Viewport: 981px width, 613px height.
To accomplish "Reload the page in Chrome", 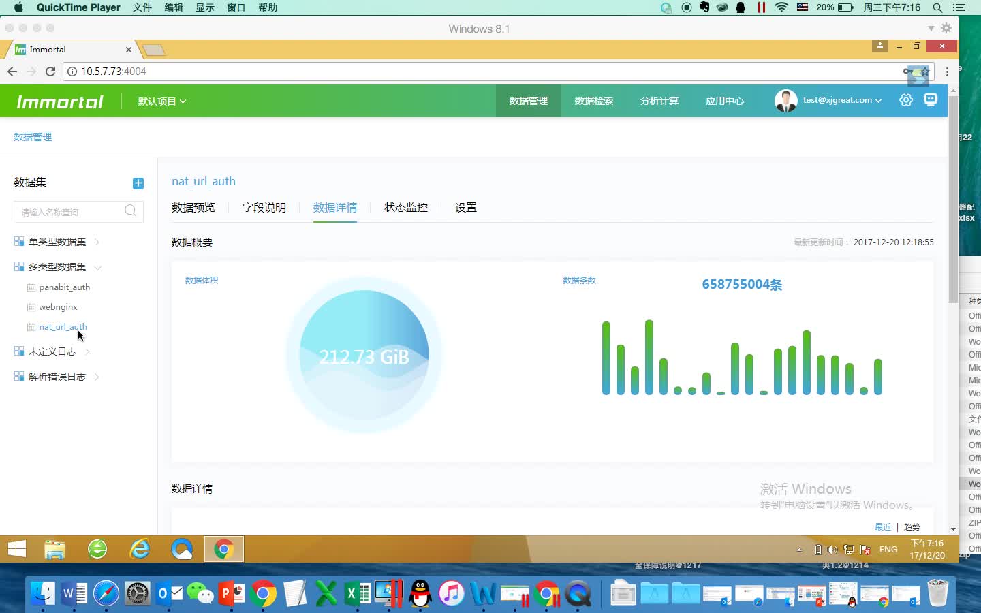I will point(50,71).
